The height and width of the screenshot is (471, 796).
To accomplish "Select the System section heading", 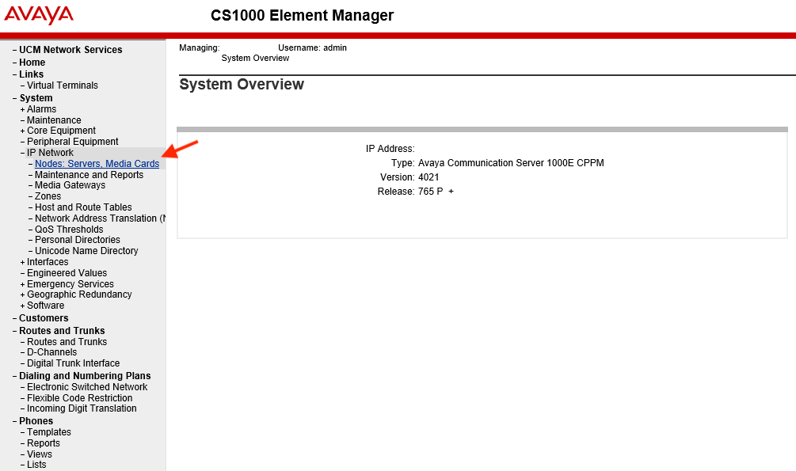I will click(36, 98).
